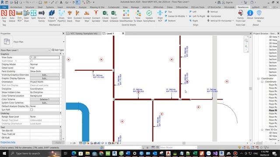280x157 pixels.
Task: Click the Schema 1 Color Scheme button
Action: pyautogui.click(x=45, y=99)
